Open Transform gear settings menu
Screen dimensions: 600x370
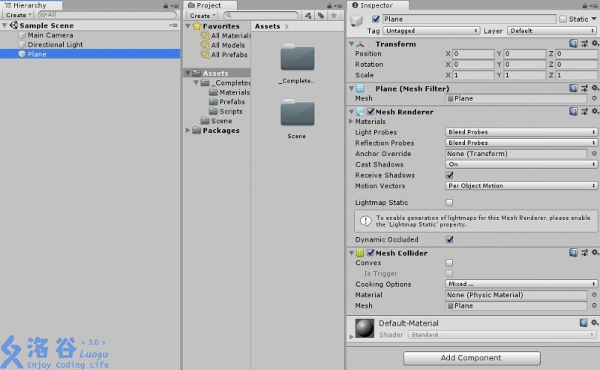click(x=595, y=44)
